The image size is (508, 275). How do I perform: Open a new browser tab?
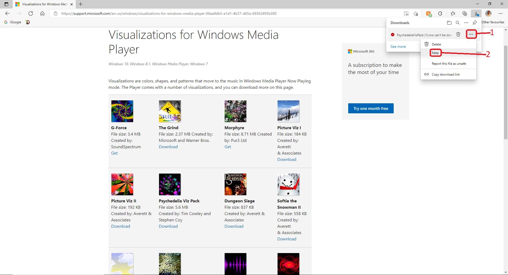point(81,4)
